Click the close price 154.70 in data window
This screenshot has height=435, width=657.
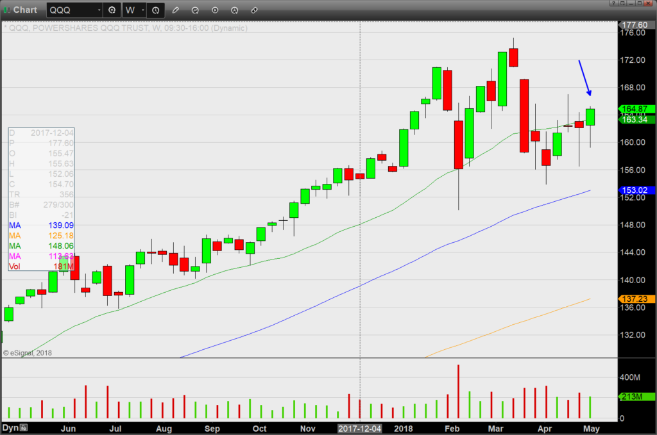61,185
